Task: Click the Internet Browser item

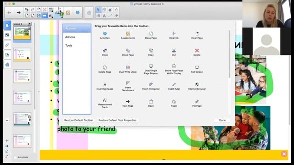Action: click(x=197, y=86)
